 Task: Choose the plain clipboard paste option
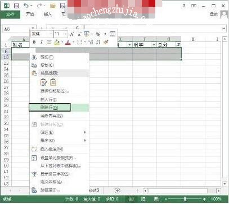point(53,82)
